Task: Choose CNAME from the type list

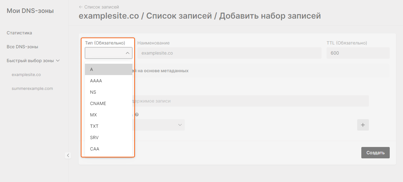Action: point(108,103)
